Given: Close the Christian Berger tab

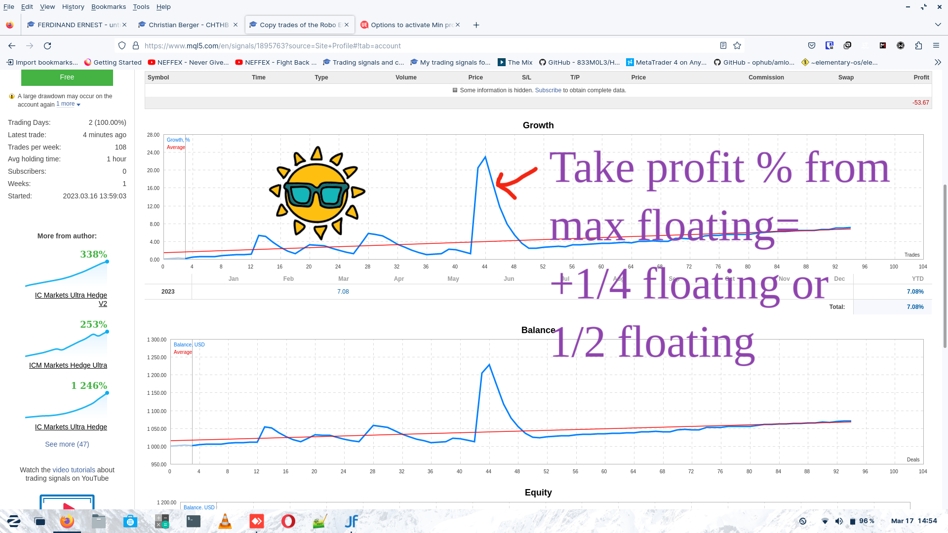Looking at the screenshot, I should 236,25.
